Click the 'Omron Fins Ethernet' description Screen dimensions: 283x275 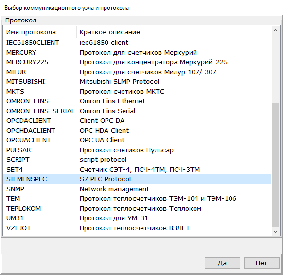click(112, 101)
